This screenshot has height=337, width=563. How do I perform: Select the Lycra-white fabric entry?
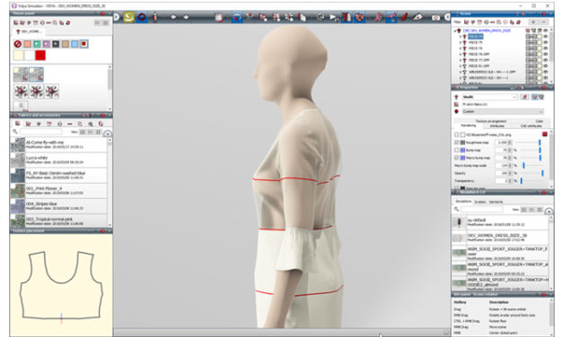click(58, 160)
